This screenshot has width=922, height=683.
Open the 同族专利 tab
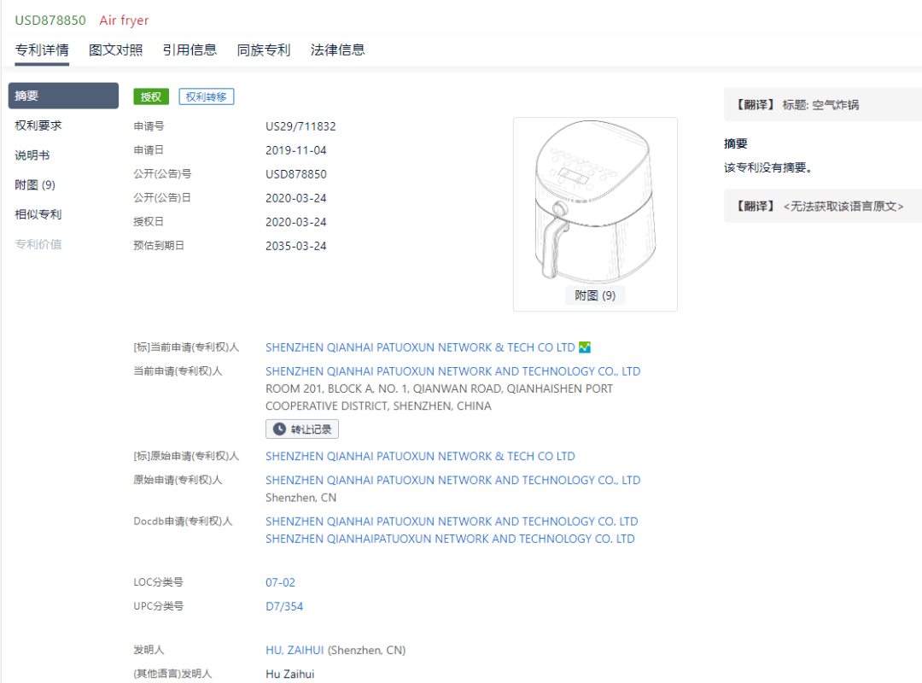click(x=263, y=50)
